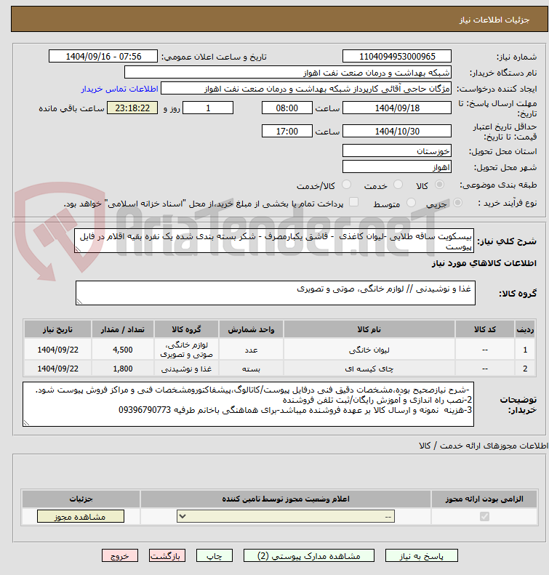Screen dimensions: 549x575
Task: Click the request creator name field
Action: pyautogui.click(x=306, y=89)
